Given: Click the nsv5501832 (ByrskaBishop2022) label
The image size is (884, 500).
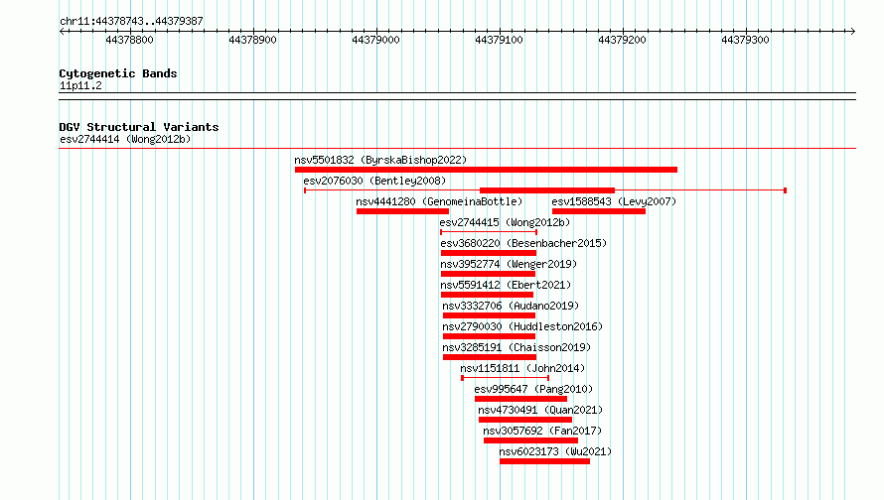Looking at the screenshot, I should pyautogui.click(x=380, y=160).
